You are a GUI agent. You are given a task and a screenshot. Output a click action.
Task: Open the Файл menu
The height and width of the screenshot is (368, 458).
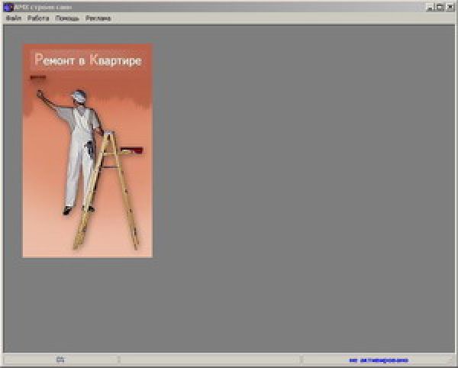click(14, 18)
